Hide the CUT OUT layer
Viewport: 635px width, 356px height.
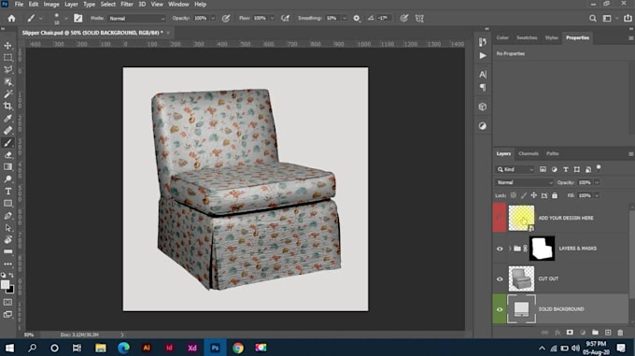[x=500, y=279]
